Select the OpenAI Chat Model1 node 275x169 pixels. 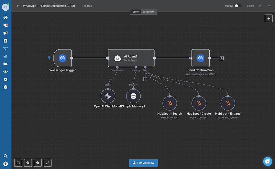108,96
